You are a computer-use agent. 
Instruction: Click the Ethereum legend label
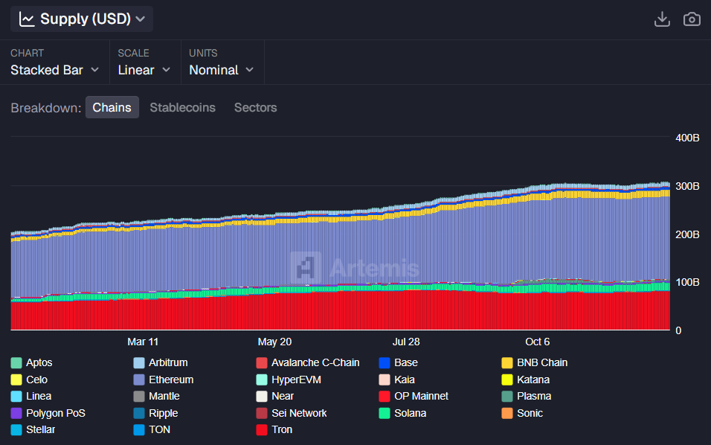point(171,380)
